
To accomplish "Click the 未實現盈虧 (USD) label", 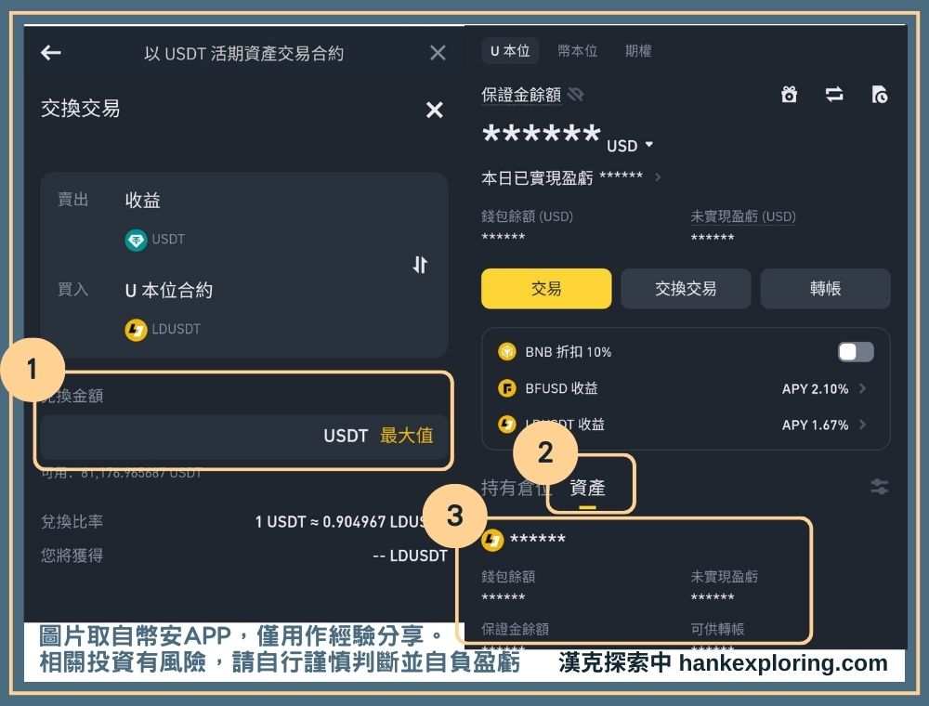I will 743,216.
